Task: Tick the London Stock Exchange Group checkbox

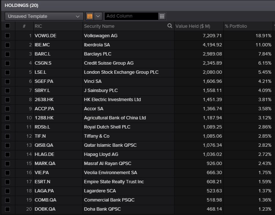Action: pyautogui.click(x=7, y=72)
